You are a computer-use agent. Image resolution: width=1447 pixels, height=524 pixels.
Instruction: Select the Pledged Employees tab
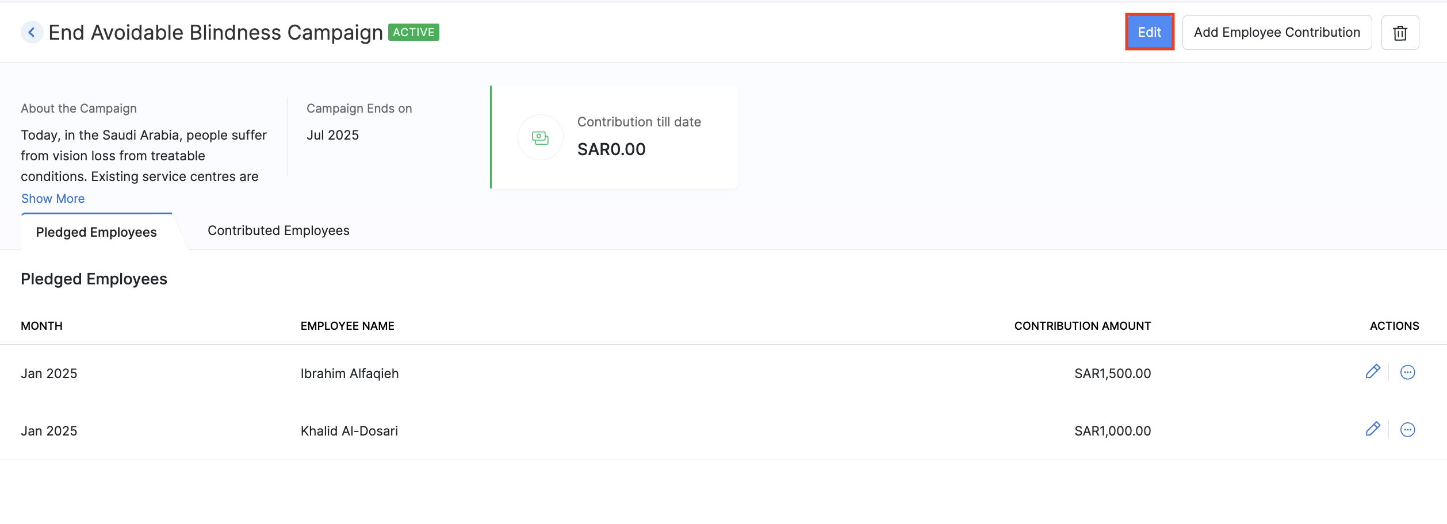[x=97, y=232]
